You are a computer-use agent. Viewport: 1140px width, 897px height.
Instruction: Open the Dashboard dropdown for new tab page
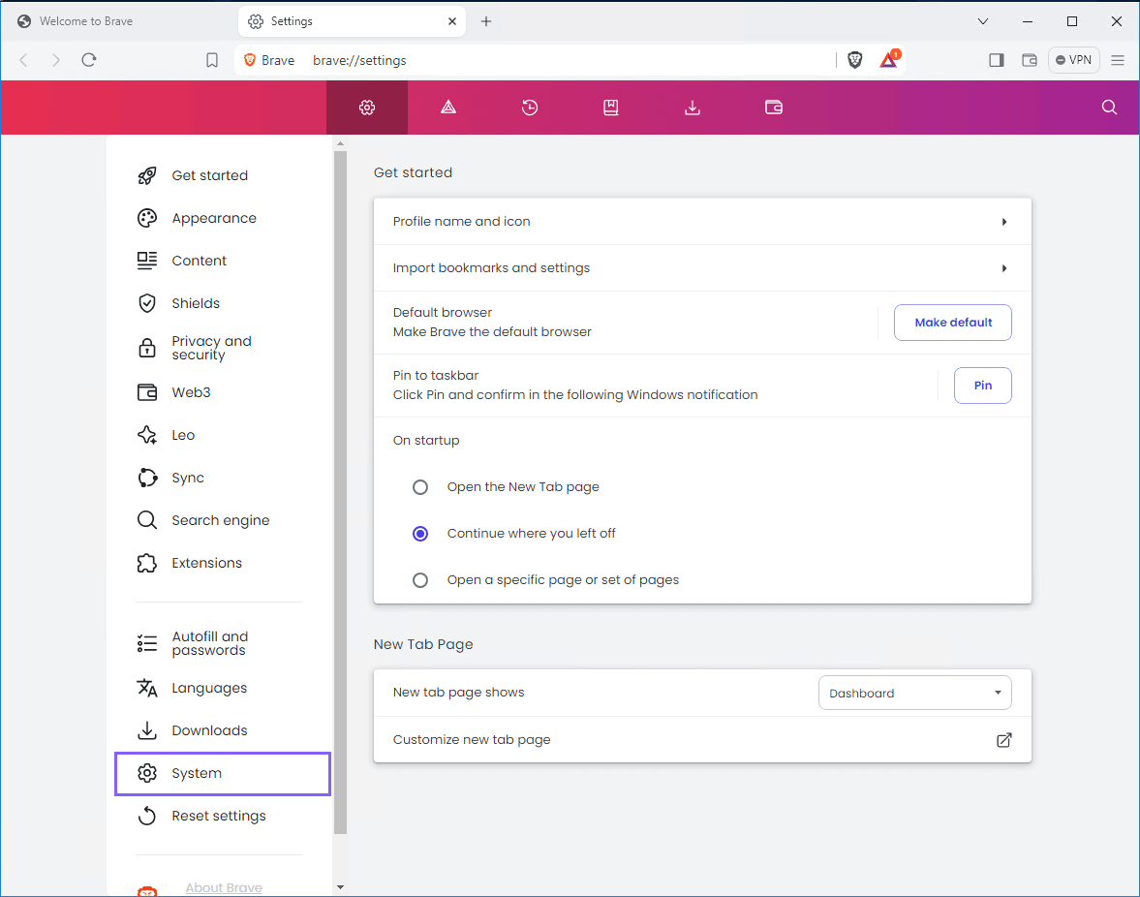click(914, 693)
